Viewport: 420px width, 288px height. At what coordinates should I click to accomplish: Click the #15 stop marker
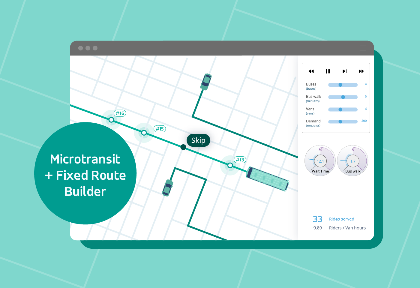[x=143, y=132]
